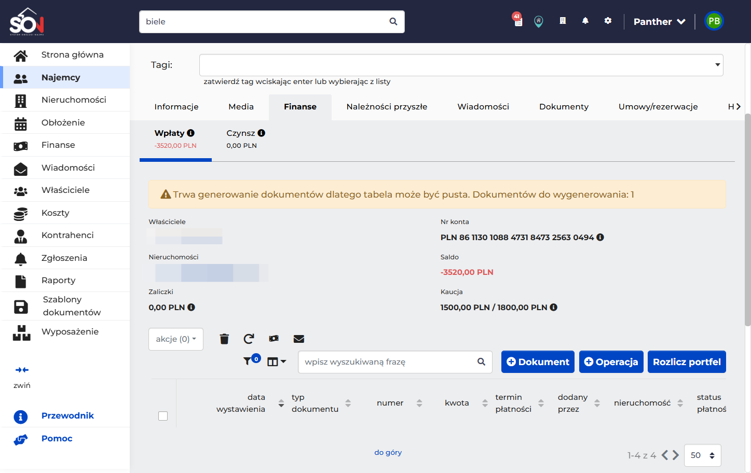Click the Dokument button
The image size is (751, 473).
(538, 362)
